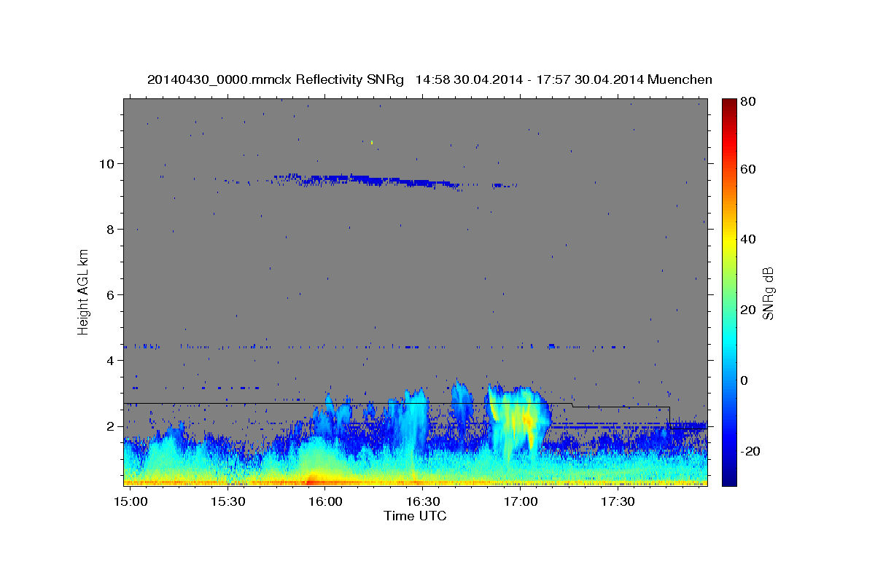
Task: Click the height tick label 10
Action: (109, 163)
